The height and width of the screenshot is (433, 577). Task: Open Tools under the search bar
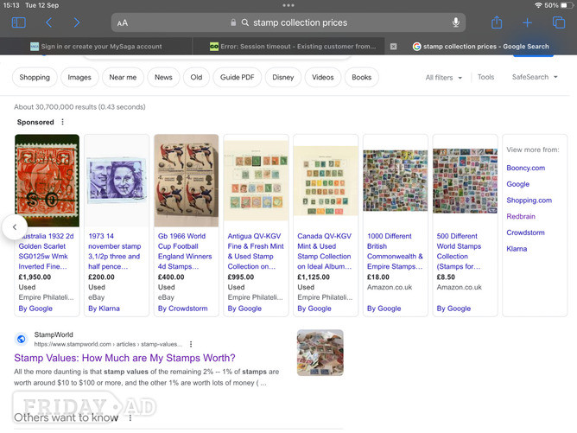pos(485,77)
